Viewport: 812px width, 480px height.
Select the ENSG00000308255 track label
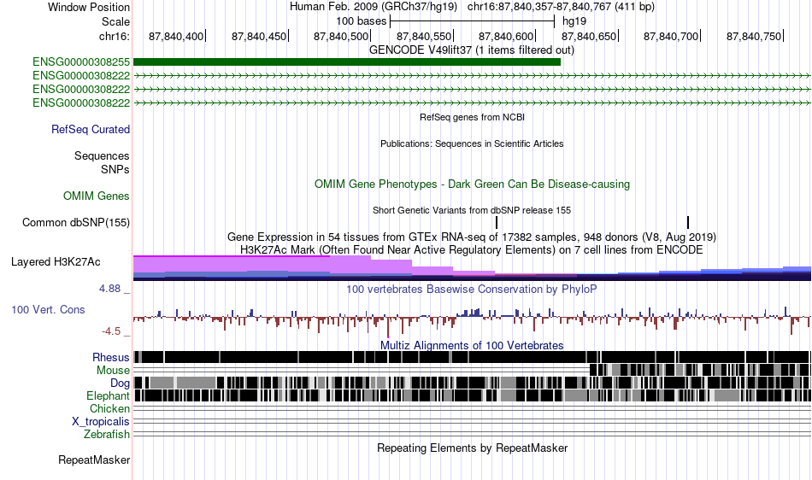pyautogui.click(x=81, y=62)
